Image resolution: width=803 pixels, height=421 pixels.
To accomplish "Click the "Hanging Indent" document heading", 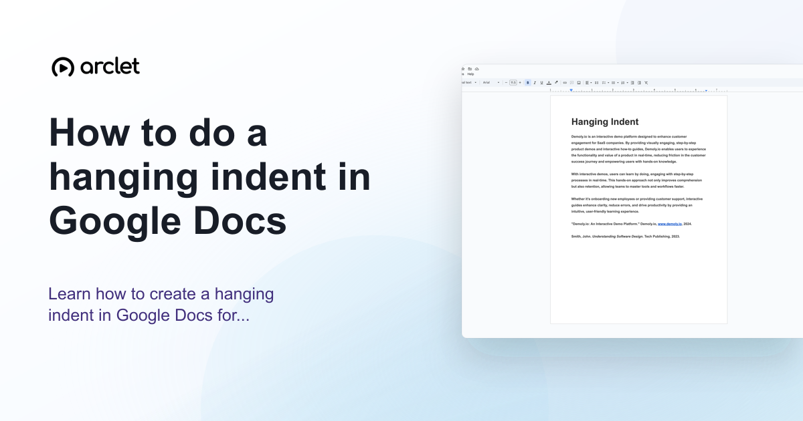I will [x=605, y=122].
